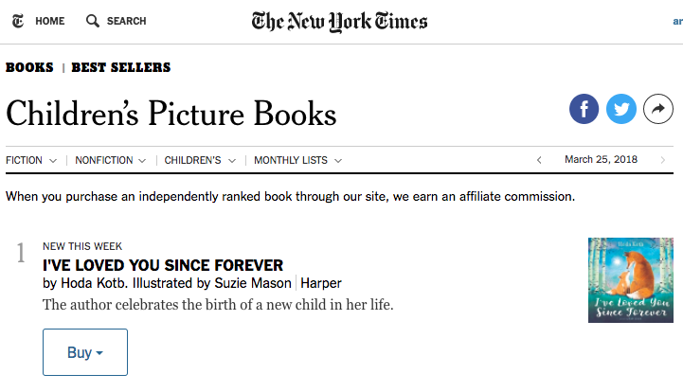Viewport: 683px width, 392px height.
Task: Click the search magnifying glass icon
Action: tap(92, 21)
